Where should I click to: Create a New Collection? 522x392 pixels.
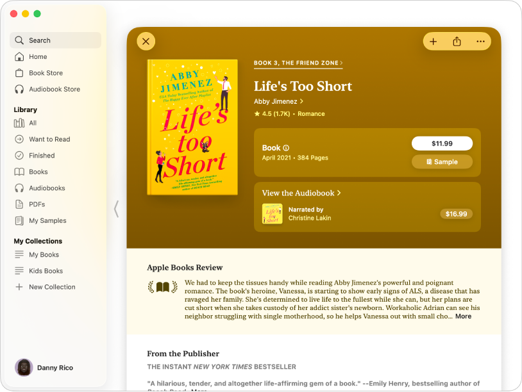[x=55, y=287]
